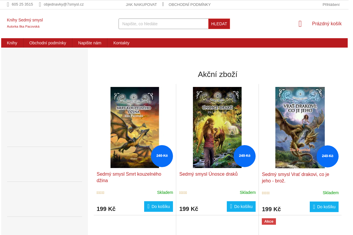Screen dimensions: 353x235
Task: Click the HLEDAT search button
Action: (219, 24)
